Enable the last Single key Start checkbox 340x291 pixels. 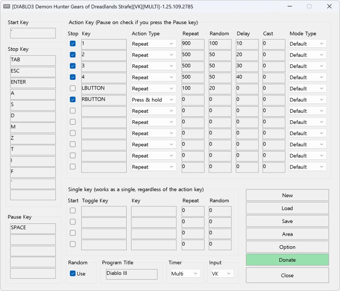(73, 244)
